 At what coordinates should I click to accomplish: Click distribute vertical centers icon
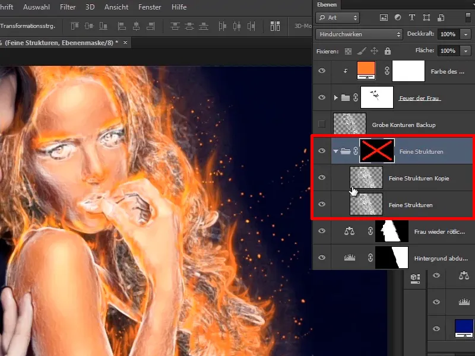coord(189,26)
